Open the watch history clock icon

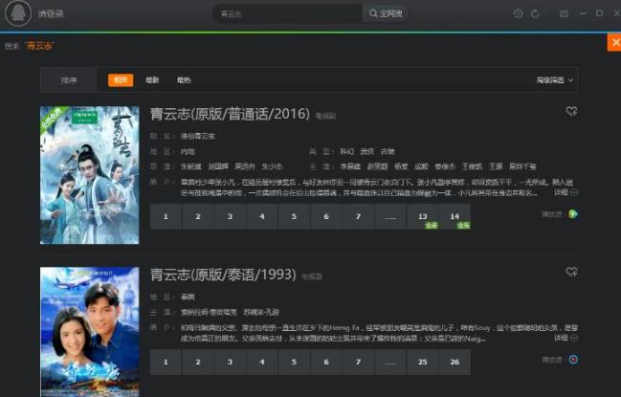point(518,13)
